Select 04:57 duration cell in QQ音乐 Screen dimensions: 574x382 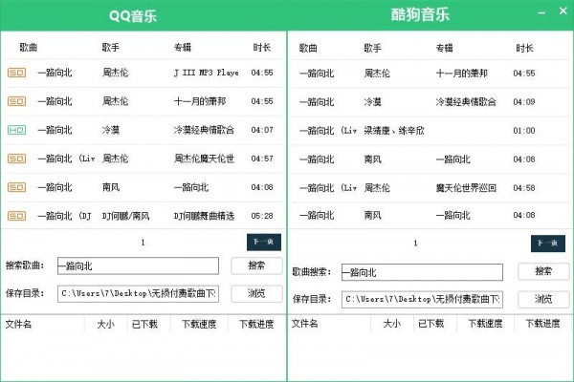pos(262,159)
